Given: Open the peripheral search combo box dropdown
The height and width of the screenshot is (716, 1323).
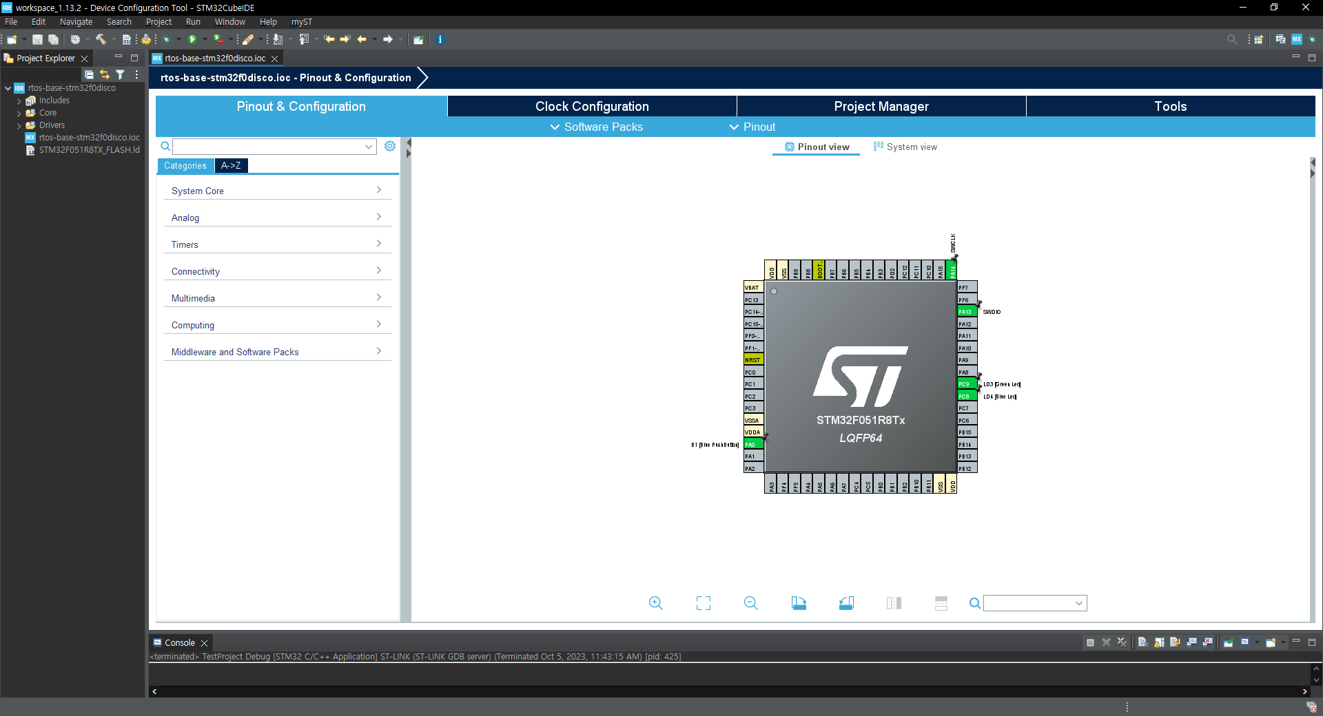Looking at the screenshot, I should 369,147.
